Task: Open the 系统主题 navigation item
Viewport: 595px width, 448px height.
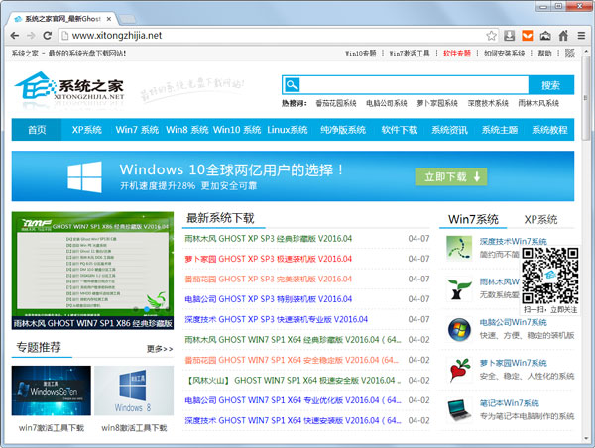Action: point(500,130)
